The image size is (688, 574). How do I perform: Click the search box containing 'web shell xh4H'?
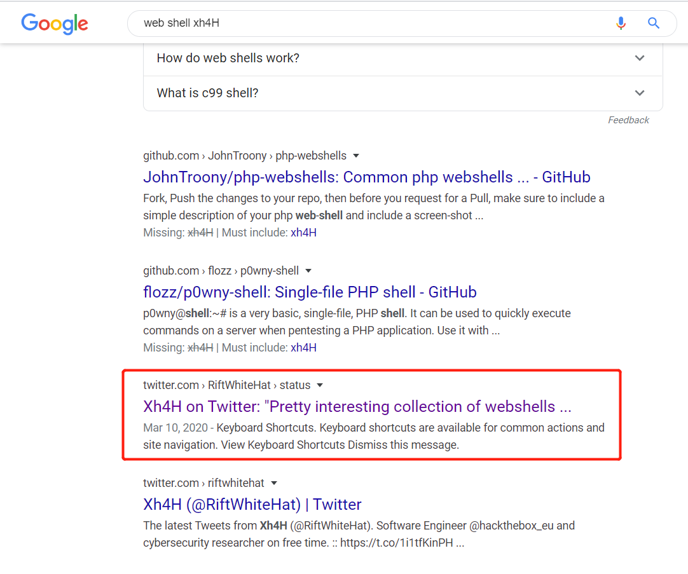pos(369,24)
